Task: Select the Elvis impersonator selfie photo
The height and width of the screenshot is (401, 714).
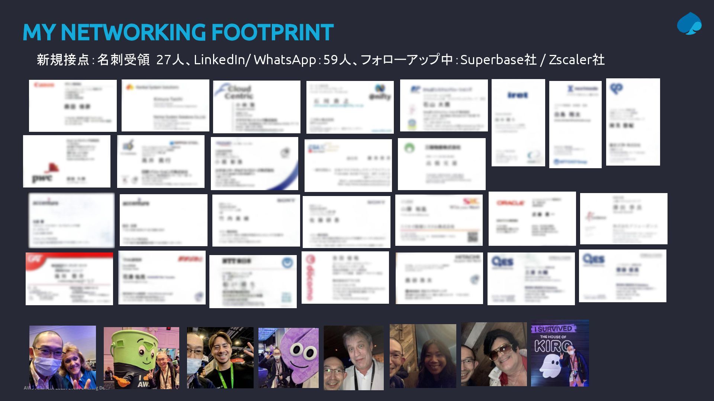Action: (493, 354)
